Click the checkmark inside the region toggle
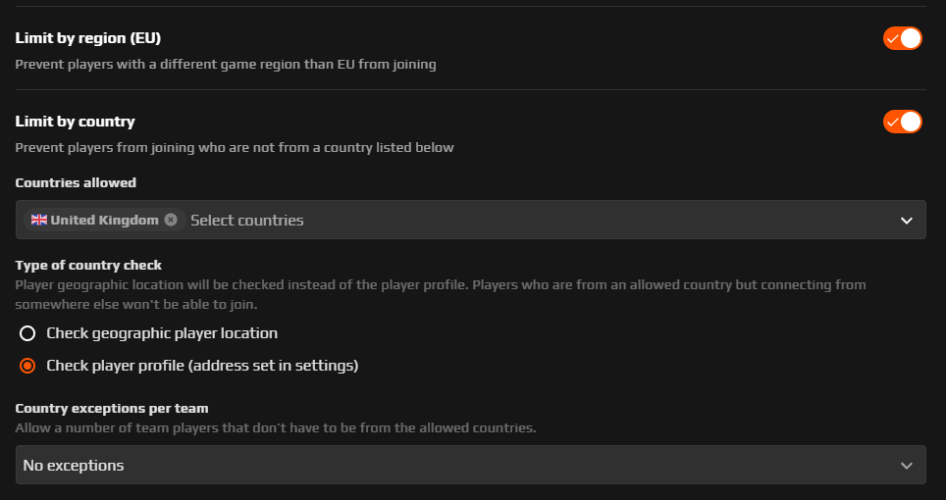The image size is (946, 500). [x=894, y=38]
